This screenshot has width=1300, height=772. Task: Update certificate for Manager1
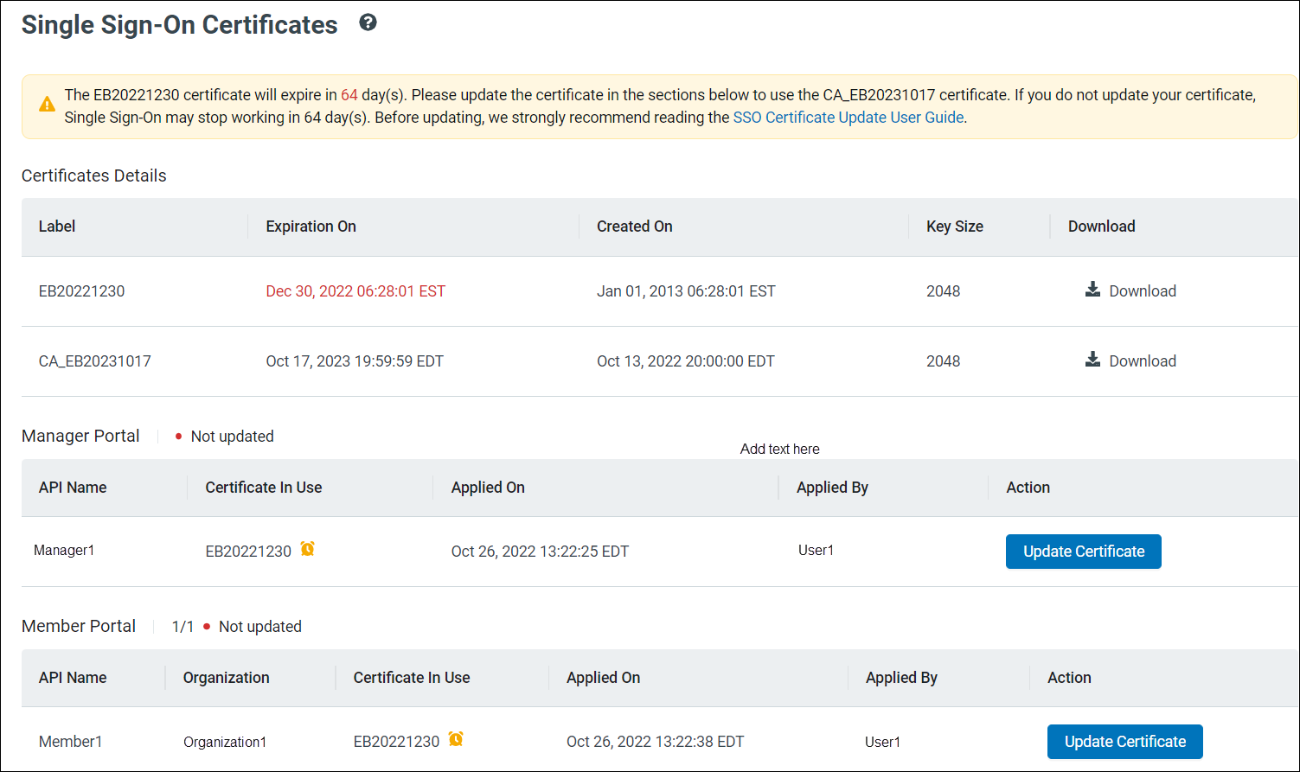coord(1083,552)
